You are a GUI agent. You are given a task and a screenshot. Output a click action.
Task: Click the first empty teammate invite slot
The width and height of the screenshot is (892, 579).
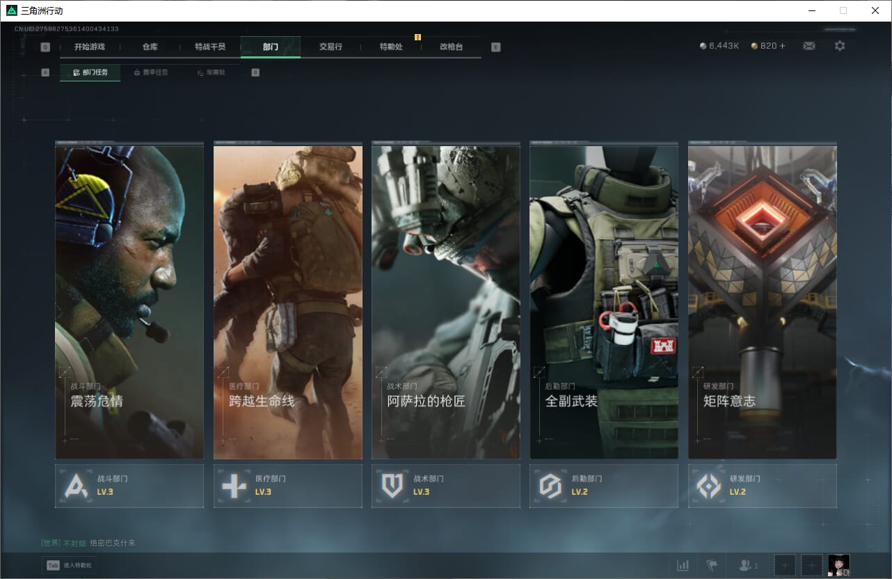784,565
